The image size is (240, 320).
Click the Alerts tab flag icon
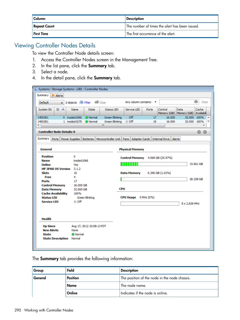click(x=53, y=95)
